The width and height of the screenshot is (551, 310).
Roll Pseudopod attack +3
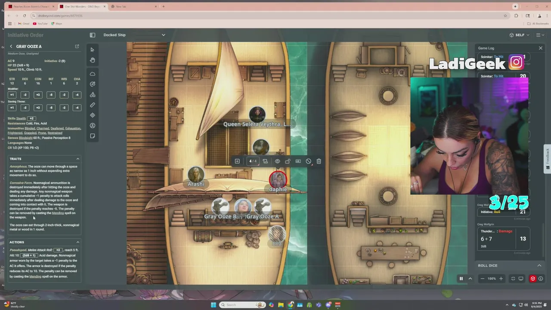59,250
